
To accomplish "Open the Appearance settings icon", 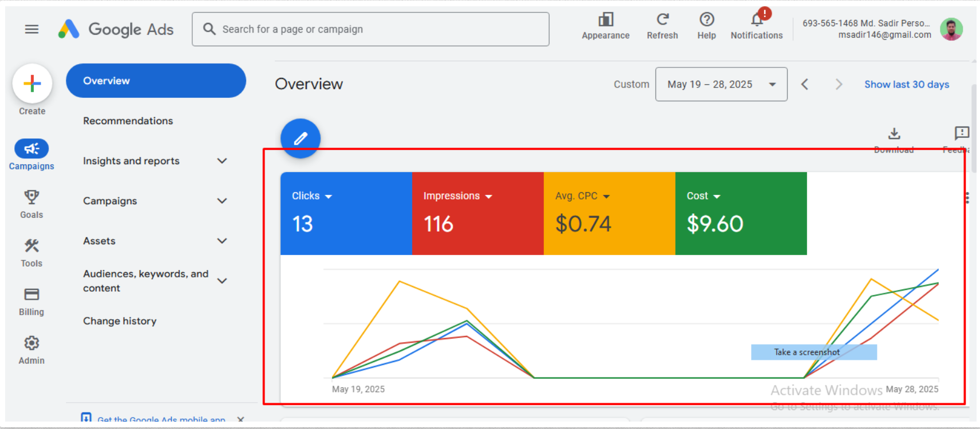I will tap(606, 20).
